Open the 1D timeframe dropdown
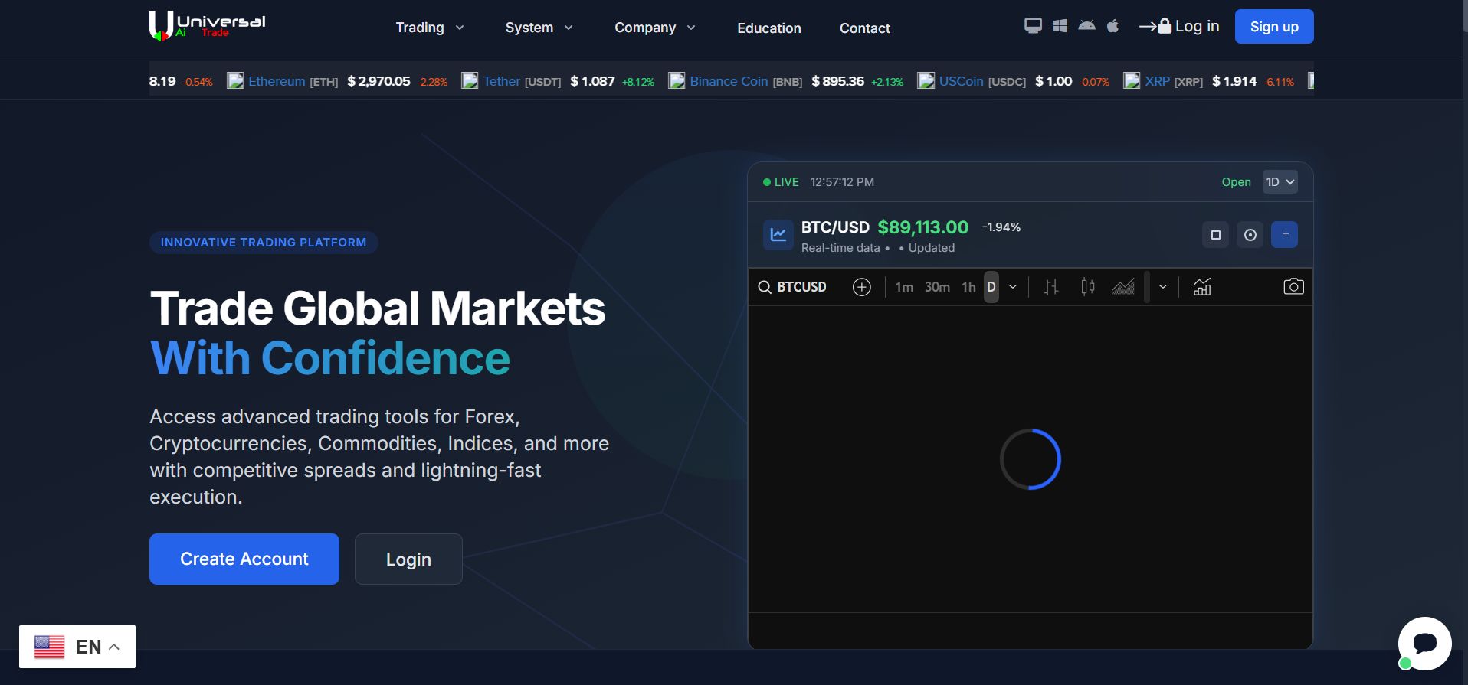Viewport: 1468px width, 685px height. [1280, 182]
